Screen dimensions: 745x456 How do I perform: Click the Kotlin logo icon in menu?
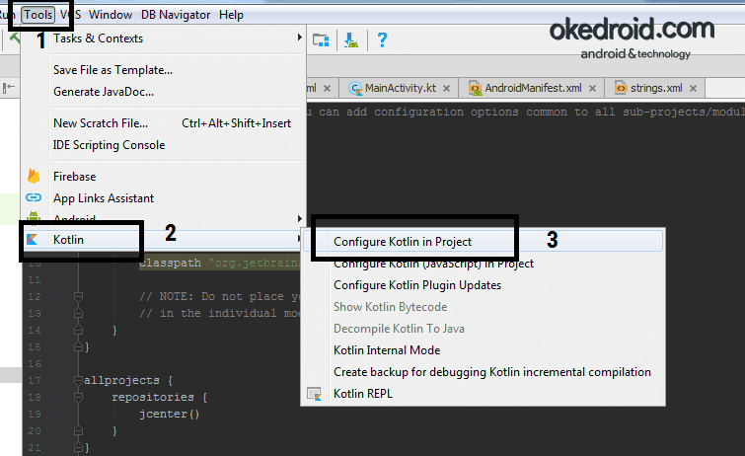click(x=32, y=239)
